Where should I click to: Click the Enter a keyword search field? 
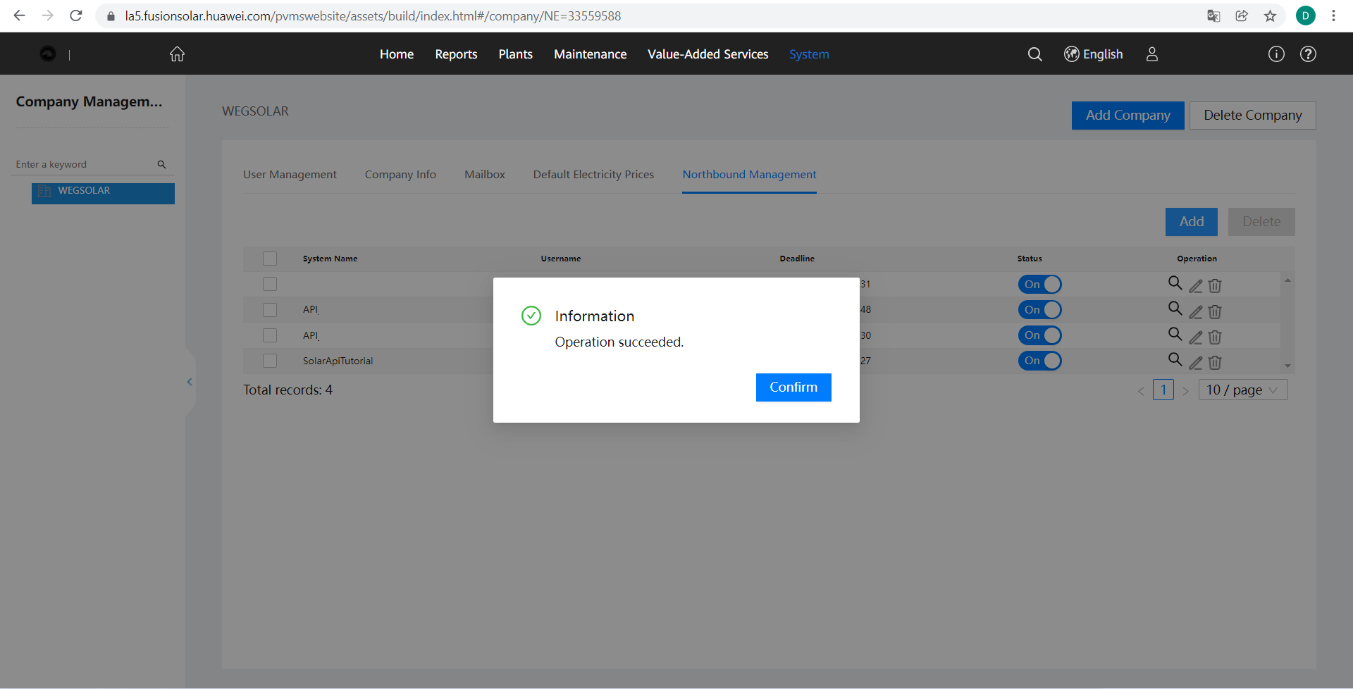85,164
